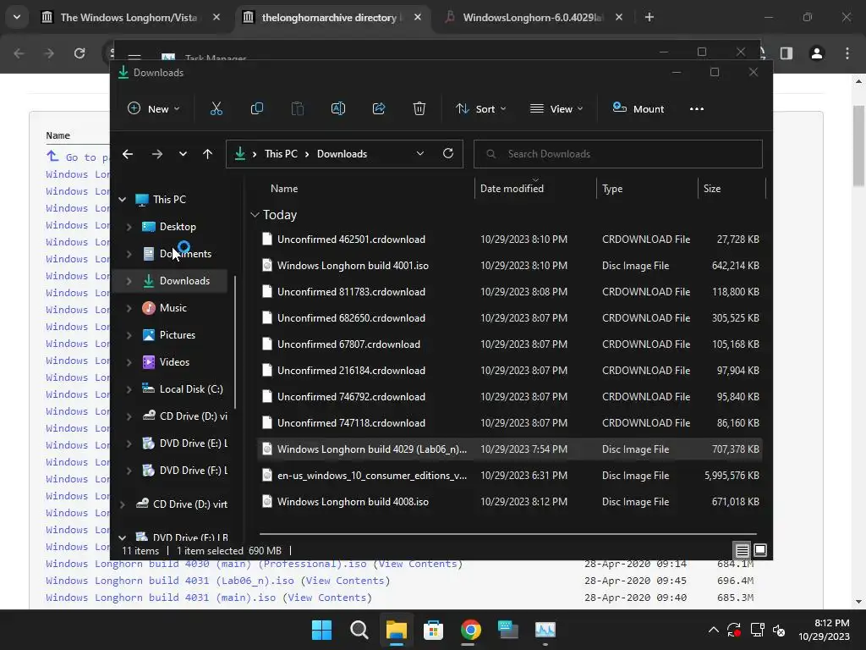Sort by the Type column header
This screenshot has height=650, width=866.
click(612, 189)
